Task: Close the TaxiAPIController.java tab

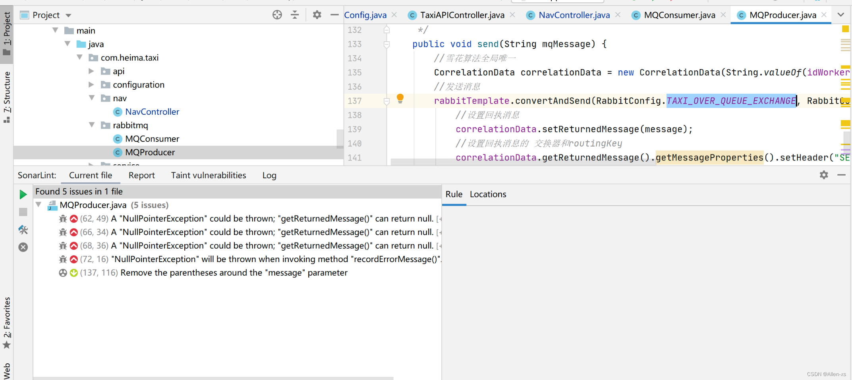Action: click(512, 15)
